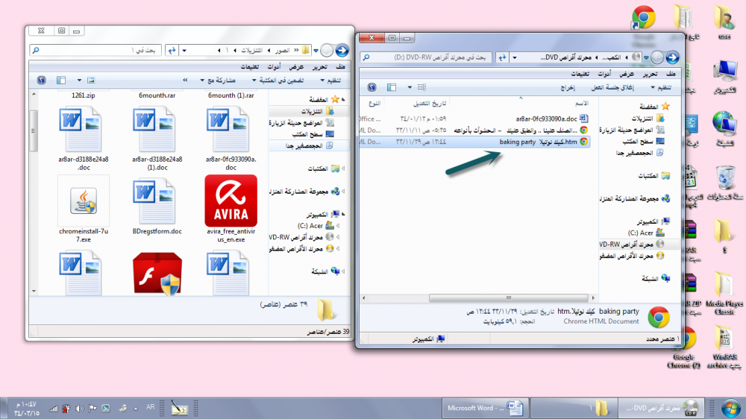Screen dimensions: 746x419
Task: Click the help icon in the DVD drive window toolbar
Action: 371,87
